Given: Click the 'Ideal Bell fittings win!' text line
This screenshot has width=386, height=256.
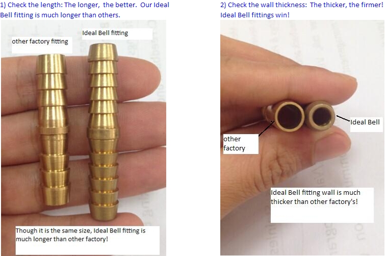Looking at the screenshot, I should point(255,15).
